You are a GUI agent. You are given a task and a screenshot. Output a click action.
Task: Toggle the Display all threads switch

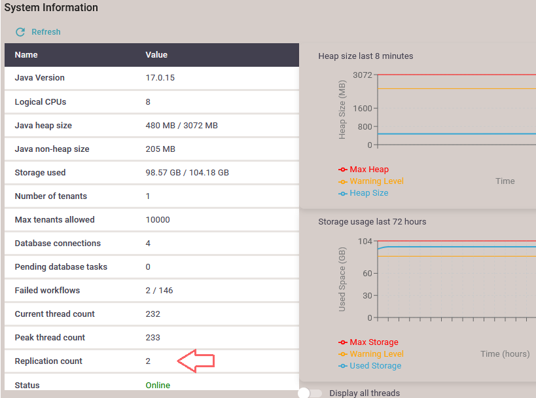(x=310, y=393)
